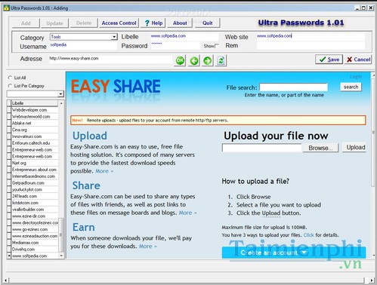377x285 pixels.
Task: Quit the application
Action: tap(207, 23)
